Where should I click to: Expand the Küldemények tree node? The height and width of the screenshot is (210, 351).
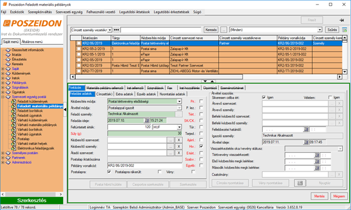3,74
